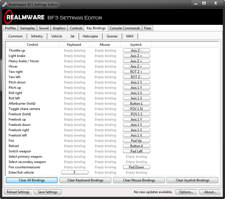
Task: Maximize the settings editor window
Action: [204, 3]
